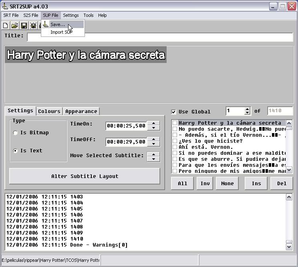Toggle the Use Global checkbox
Viewport: 298px width, 267px height.
[x=173, y=112]
